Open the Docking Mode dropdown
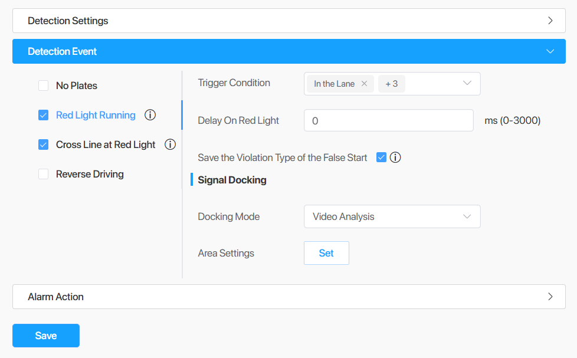The height and width of the screenshot is (358, 577). tap(392, 216)
